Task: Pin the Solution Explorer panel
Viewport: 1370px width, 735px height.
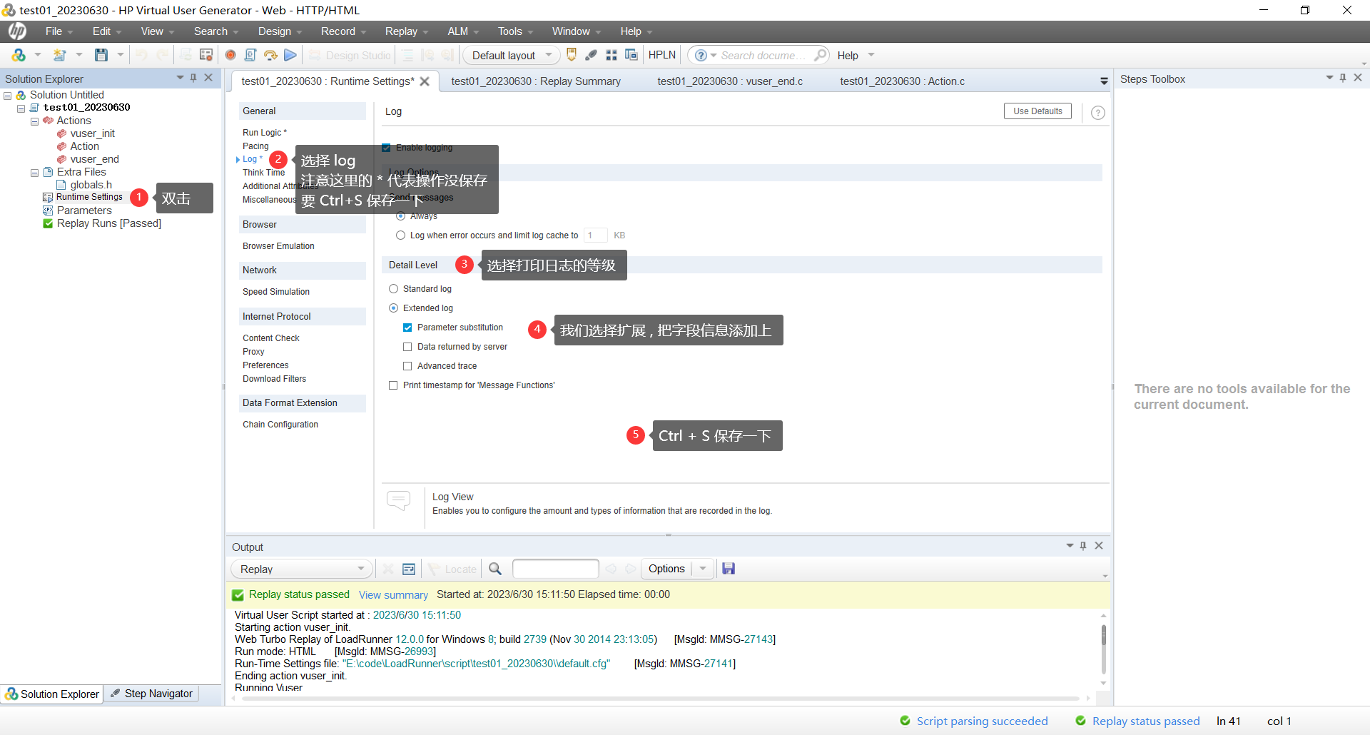Action: coord(193,78)
